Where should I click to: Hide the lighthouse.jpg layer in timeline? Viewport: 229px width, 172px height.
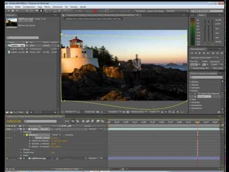pos(7,158)
